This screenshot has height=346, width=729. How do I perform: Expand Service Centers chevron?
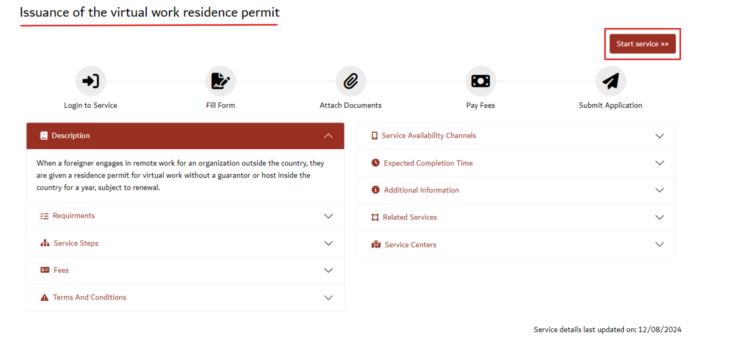(x=659, y=244)
